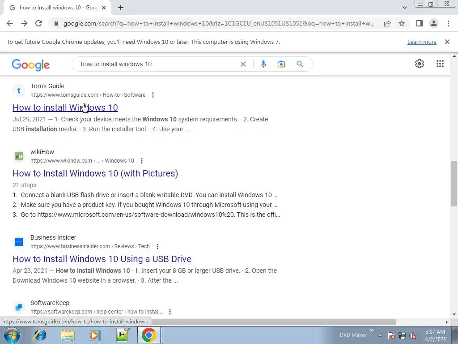
Task: Open more options for SoftwareKeep result
Action: tap(170, 312)
